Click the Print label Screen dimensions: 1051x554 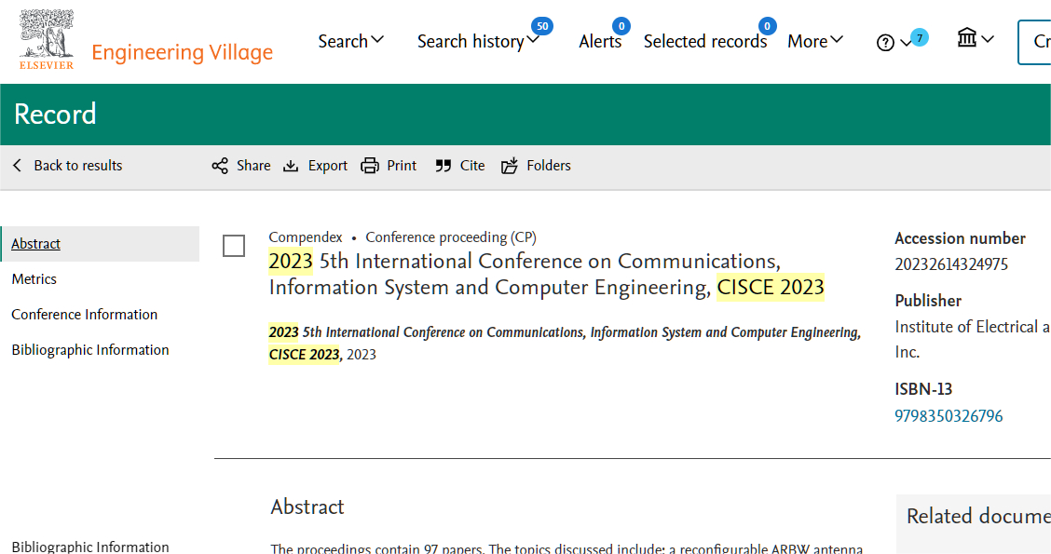click(402, 166)
